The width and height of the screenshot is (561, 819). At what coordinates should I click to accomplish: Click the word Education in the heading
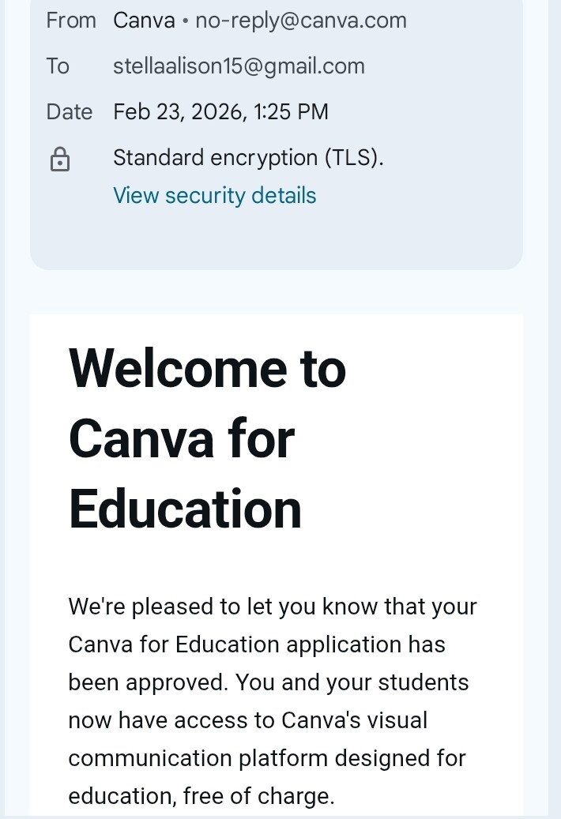[185, 509]
